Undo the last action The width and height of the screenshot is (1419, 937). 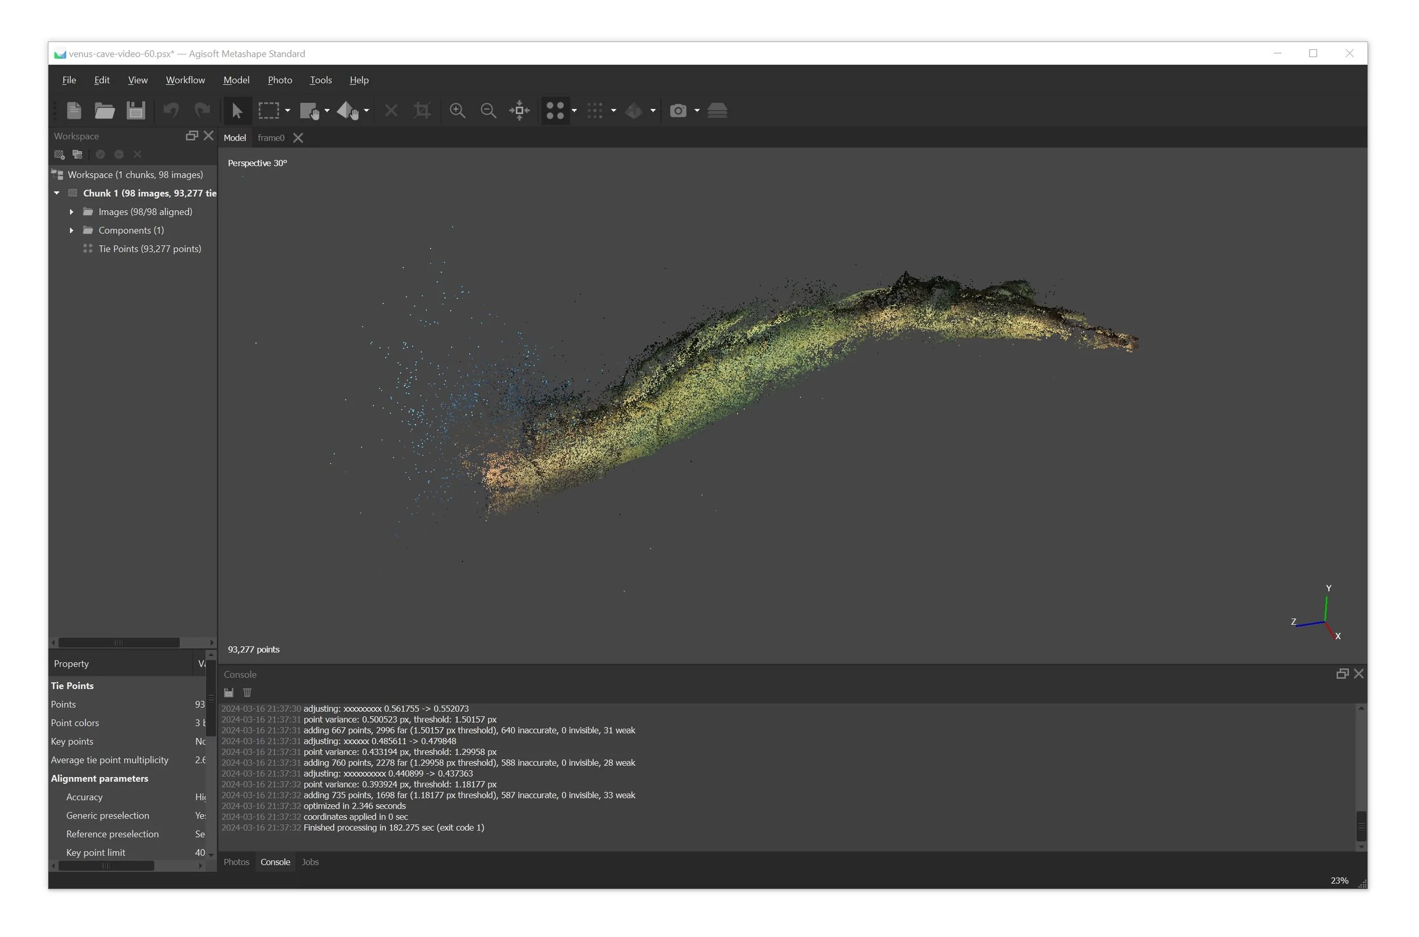point(171,111)
